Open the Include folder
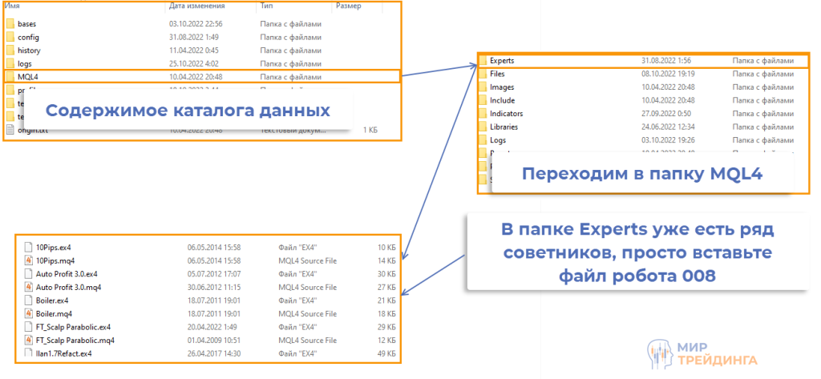The height and width of the screenshot is (379, 821). coord(502,100)
